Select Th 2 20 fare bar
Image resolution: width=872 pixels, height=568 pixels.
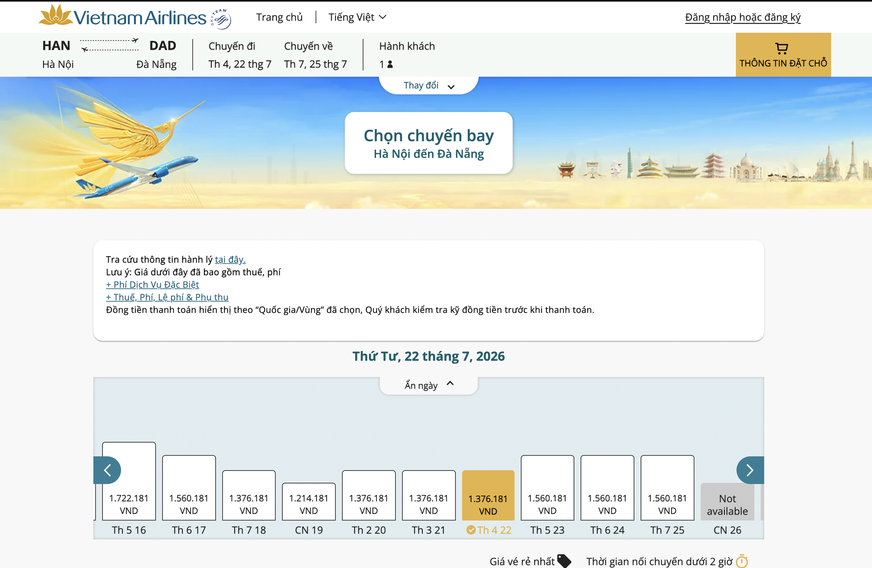[369, 495]
